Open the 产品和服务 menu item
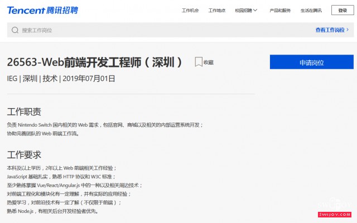Image resolution: width=357 pixels, height=223 pixels. pyautogui.click(x=280, y=11)
